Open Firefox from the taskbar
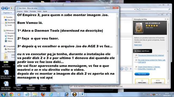This screenshot has width=174, height=97. pyautogui.click(x=43, y=94)
